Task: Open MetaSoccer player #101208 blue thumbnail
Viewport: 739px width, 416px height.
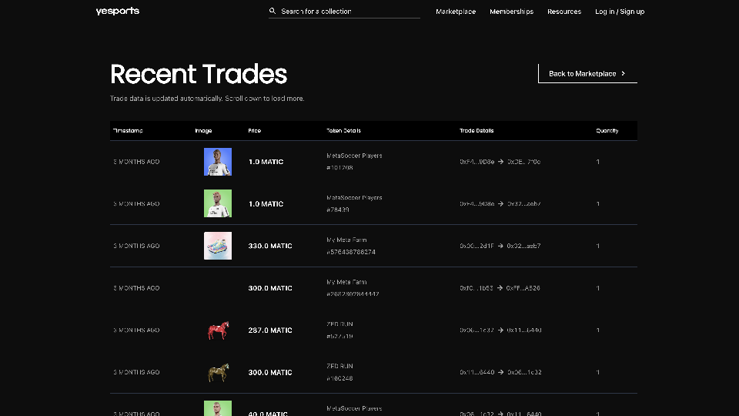Action: point(218,162)
